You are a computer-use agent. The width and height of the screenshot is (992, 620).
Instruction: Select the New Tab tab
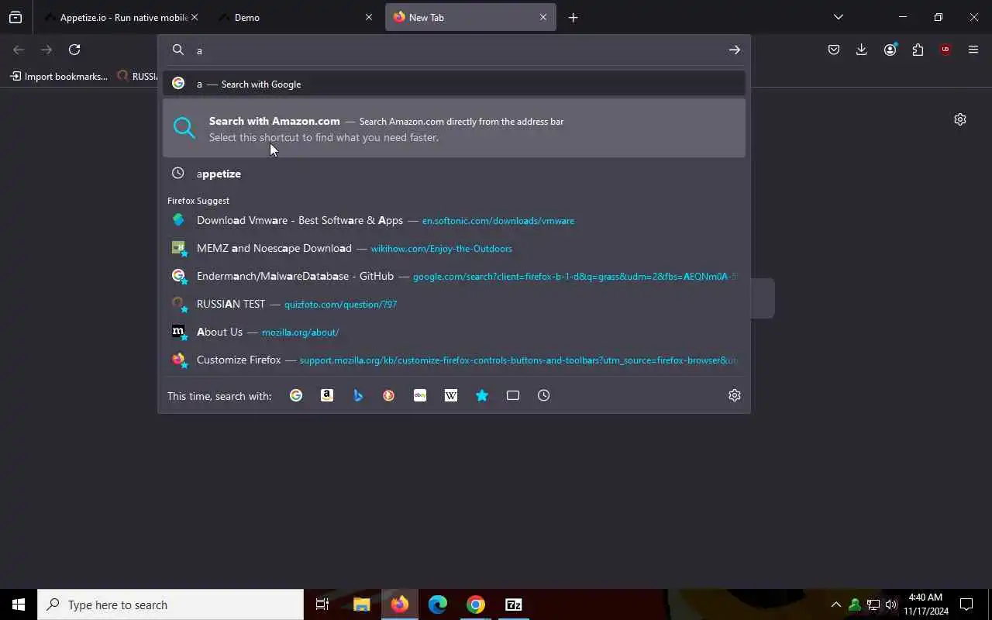470,17
